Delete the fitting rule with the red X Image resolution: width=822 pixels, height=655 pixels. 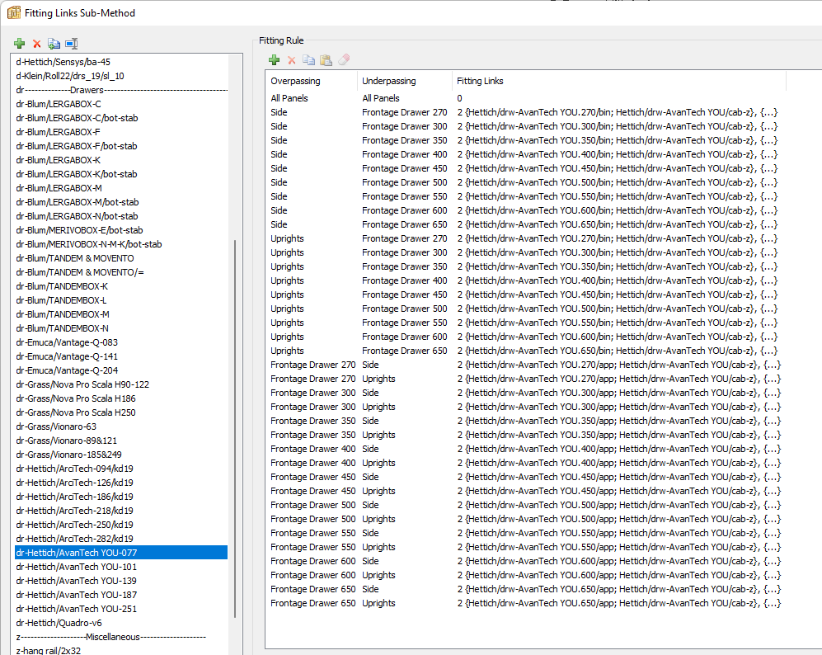point(292,60)
